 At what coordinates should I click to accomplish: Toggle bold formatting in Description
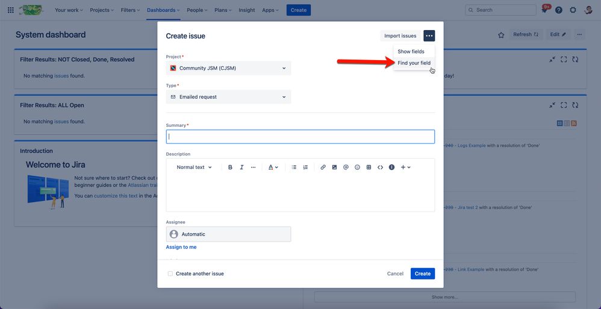[x=231, y=167]
